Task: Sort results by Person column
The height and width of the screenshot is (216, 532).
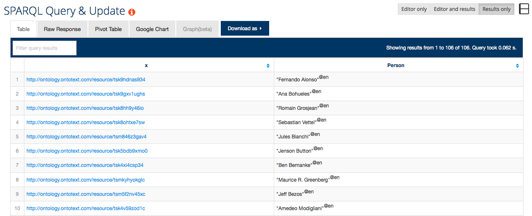Action: coord(517,65)
